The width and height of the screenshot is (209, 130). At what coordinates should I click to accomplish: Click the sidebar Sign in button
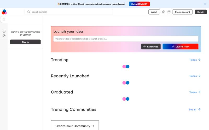25,42
